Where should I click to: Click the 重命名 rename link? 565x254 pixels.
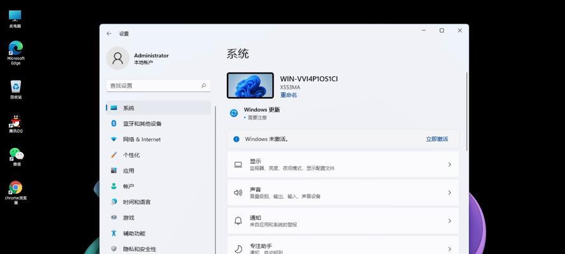point(289,95)
